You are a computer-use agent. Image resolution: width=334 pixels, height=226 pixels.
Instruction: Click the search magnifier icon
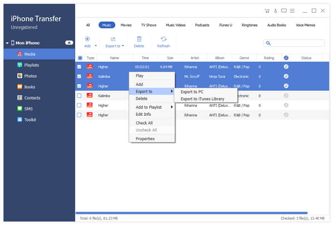coord(268,43)
